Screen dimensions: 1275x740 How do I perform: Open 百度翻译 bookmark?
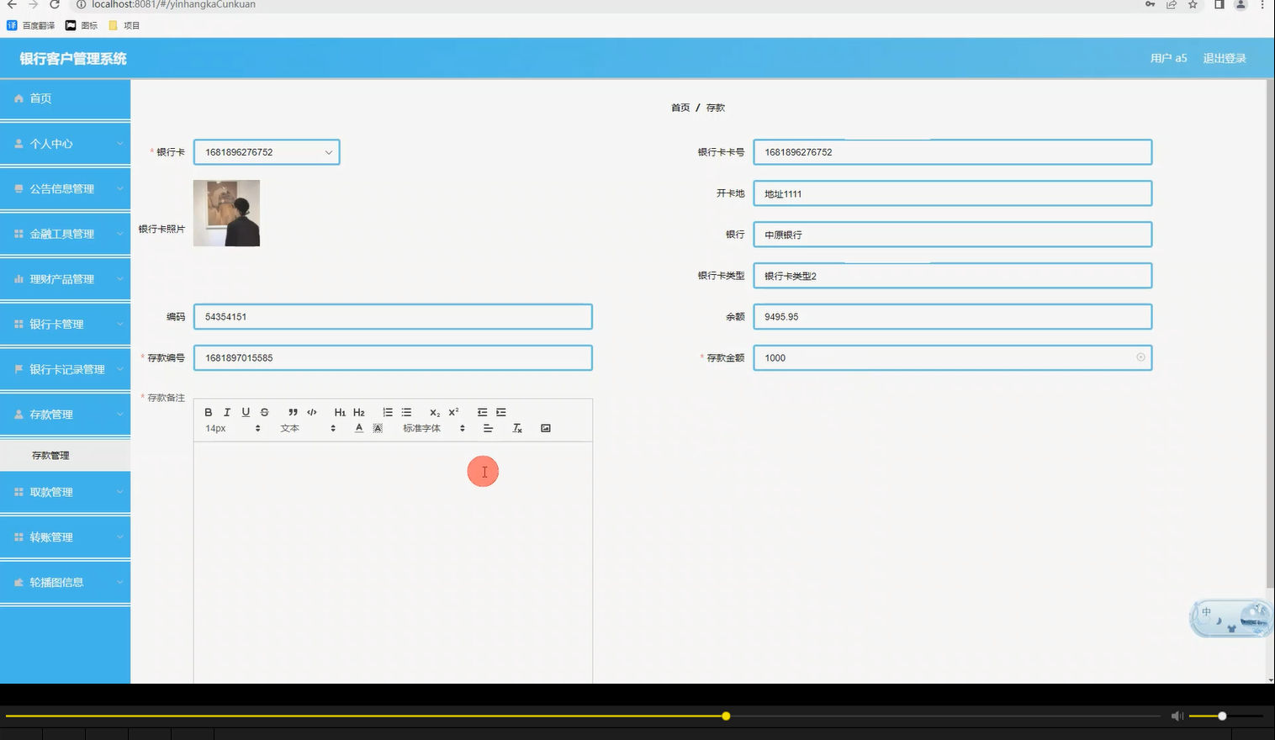(31, 25)
